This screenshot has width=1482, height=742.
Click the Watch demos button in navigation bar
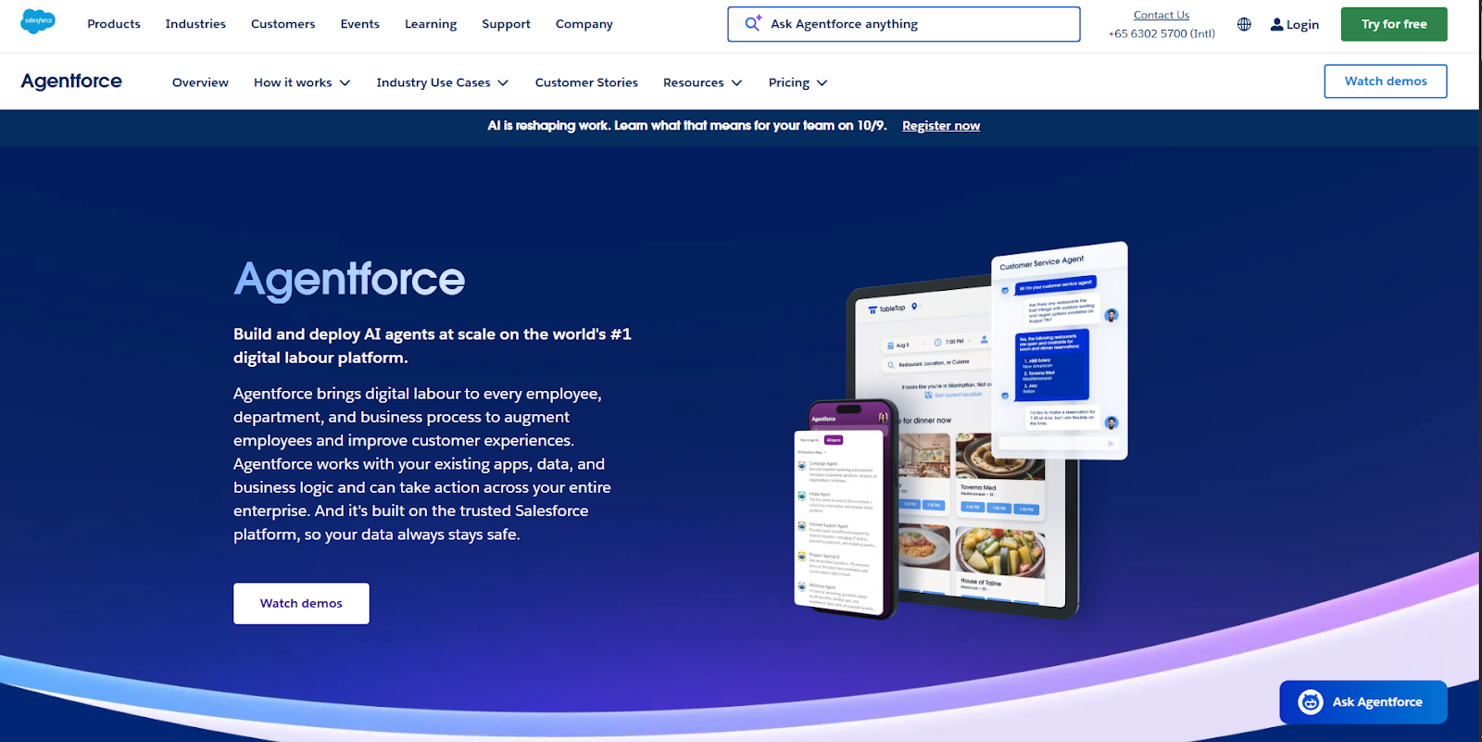1386,82
